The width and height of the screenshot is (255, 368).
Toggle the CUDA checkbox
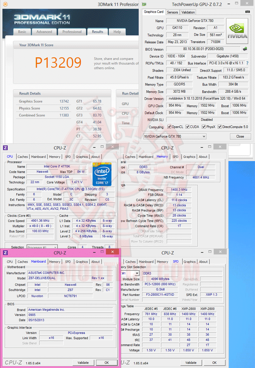pyautogui.click(x=187, y=127)
